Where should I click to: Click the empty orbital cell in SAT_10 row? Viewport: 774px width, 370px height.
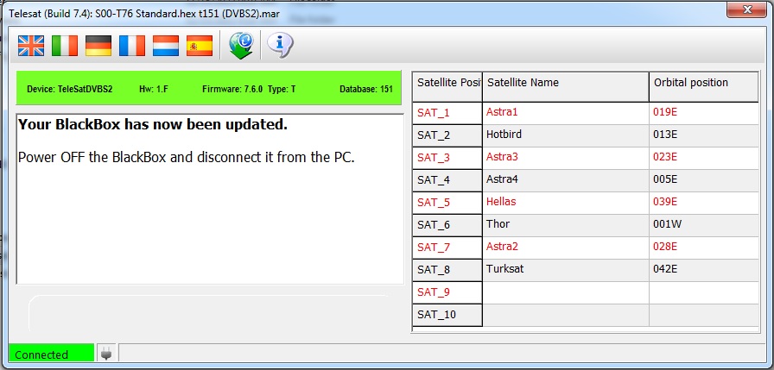704,315
